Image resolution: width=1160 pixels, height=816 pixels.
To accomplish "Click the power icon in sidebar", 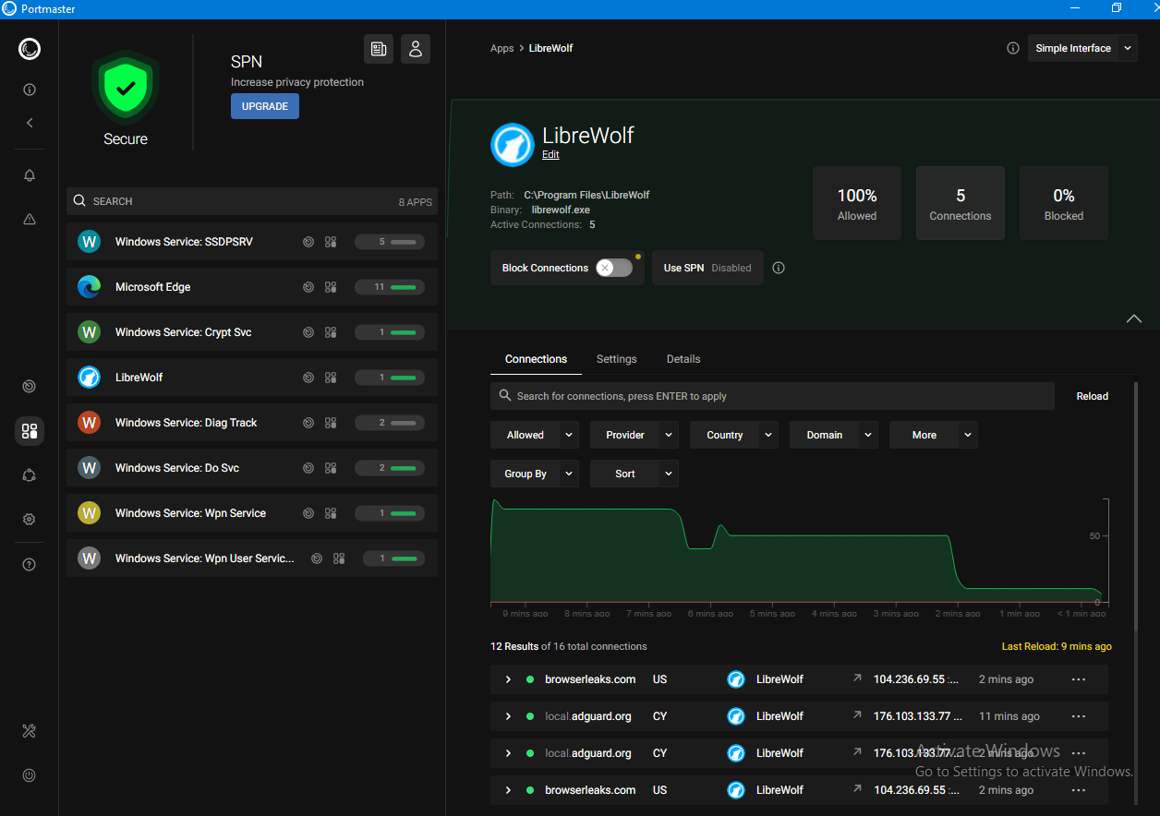I will tap(30, 775).
